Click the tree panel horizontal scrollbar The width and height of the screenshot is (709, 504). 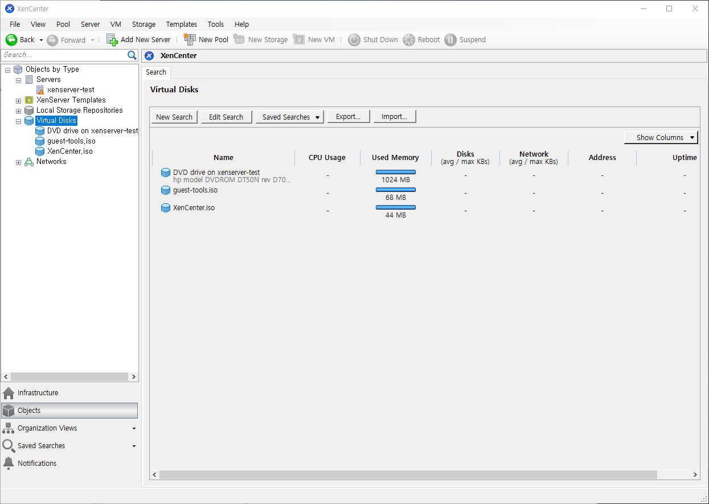(x=69, y=377)
